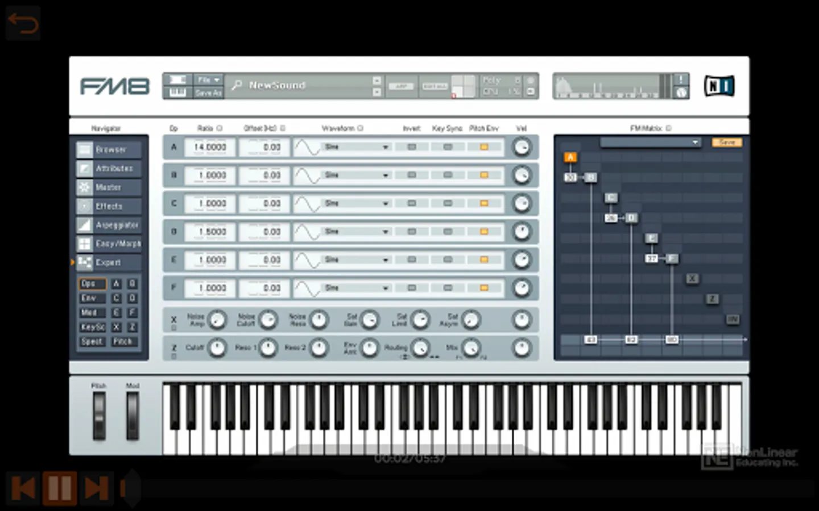
Task: Select operator C node in FM Matrix
Action: coord(611,198)
